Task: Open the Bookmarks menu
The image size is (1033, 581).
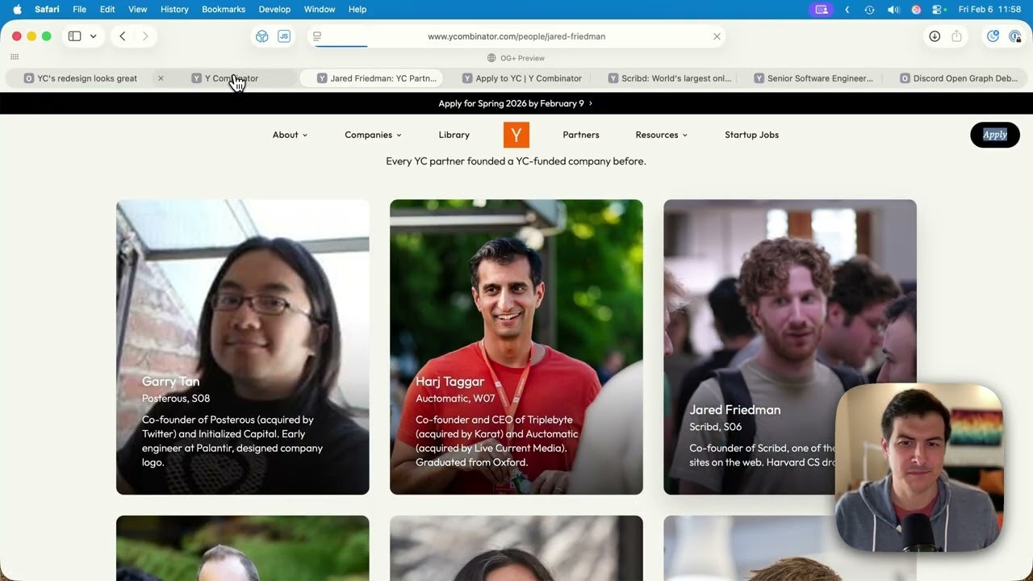Action: point(223,9)
